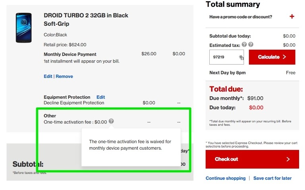Click the DROID TURBO 2 product title

pos(86,19)
